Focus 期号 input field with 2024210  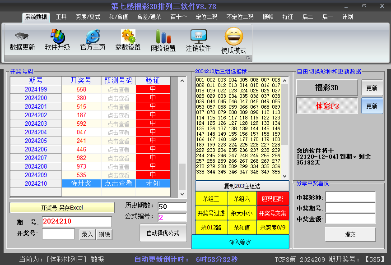click(77, 221)
